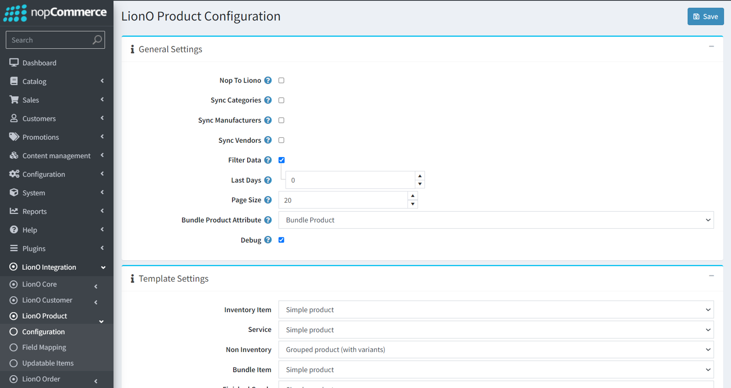Expand the Catalog menu arrow
This screenshot has width=731, height=388.
102,81
